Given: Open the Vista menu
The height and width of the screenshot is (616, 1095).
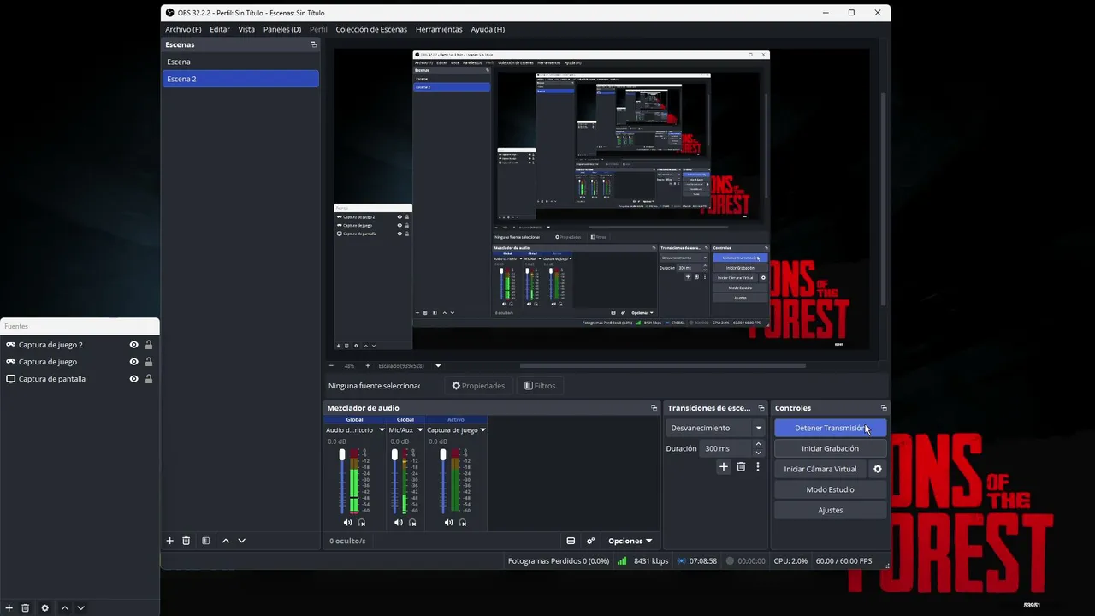Looking at the screenshot, I should (246, 29).
